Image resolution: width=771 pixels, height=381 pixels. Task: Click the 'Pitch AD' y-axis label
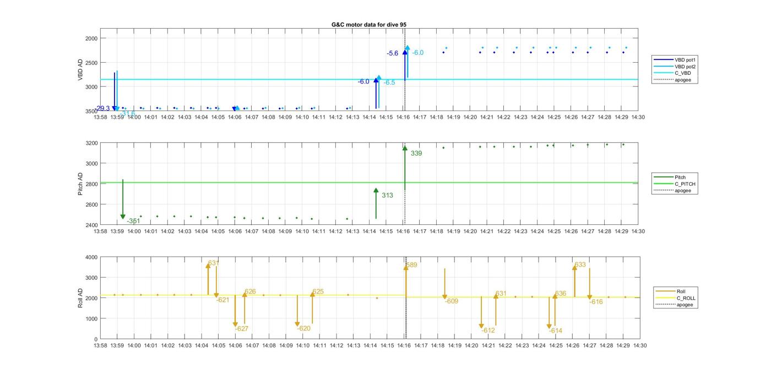click(x=80, y=184)
